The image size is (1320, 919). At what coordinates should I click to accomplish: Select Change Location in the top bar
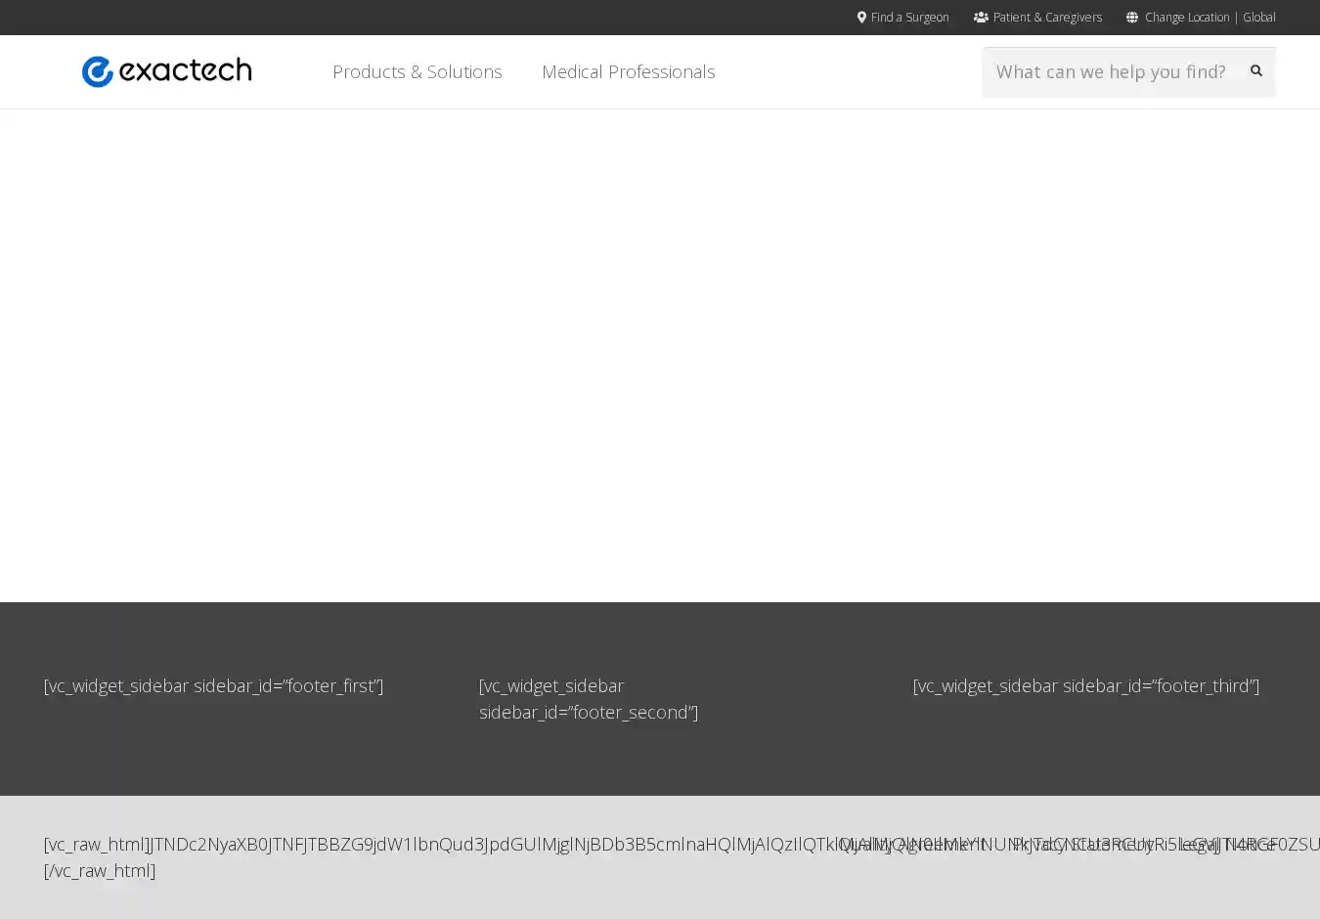point(1187,17)
